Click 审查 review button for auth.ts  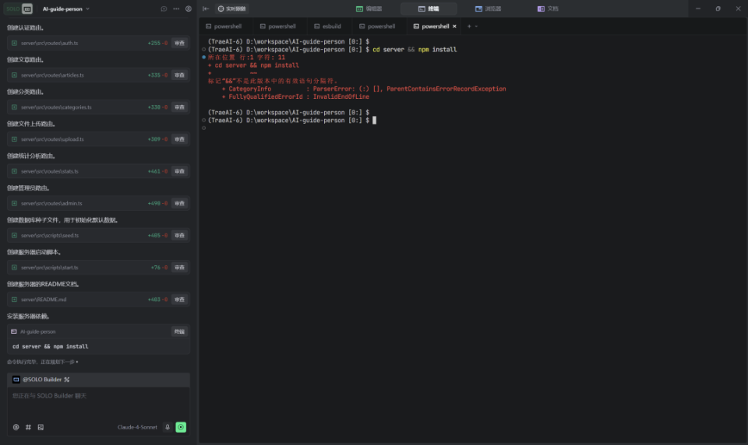[x=179, y=43]
